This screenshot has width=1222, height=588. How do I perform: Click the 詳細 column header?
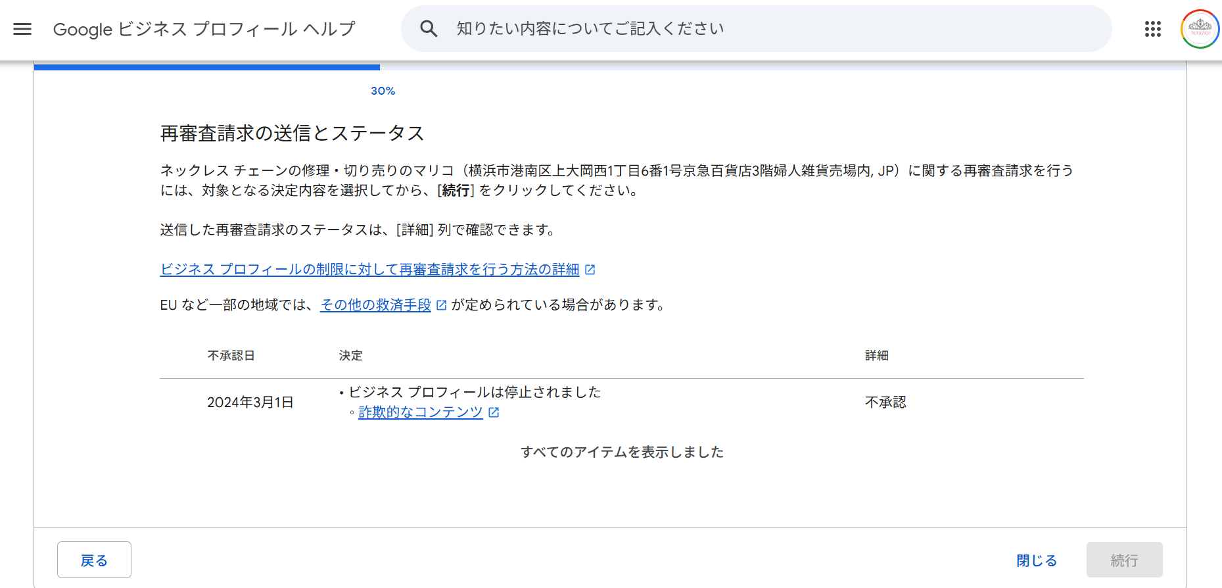point(877,355)
